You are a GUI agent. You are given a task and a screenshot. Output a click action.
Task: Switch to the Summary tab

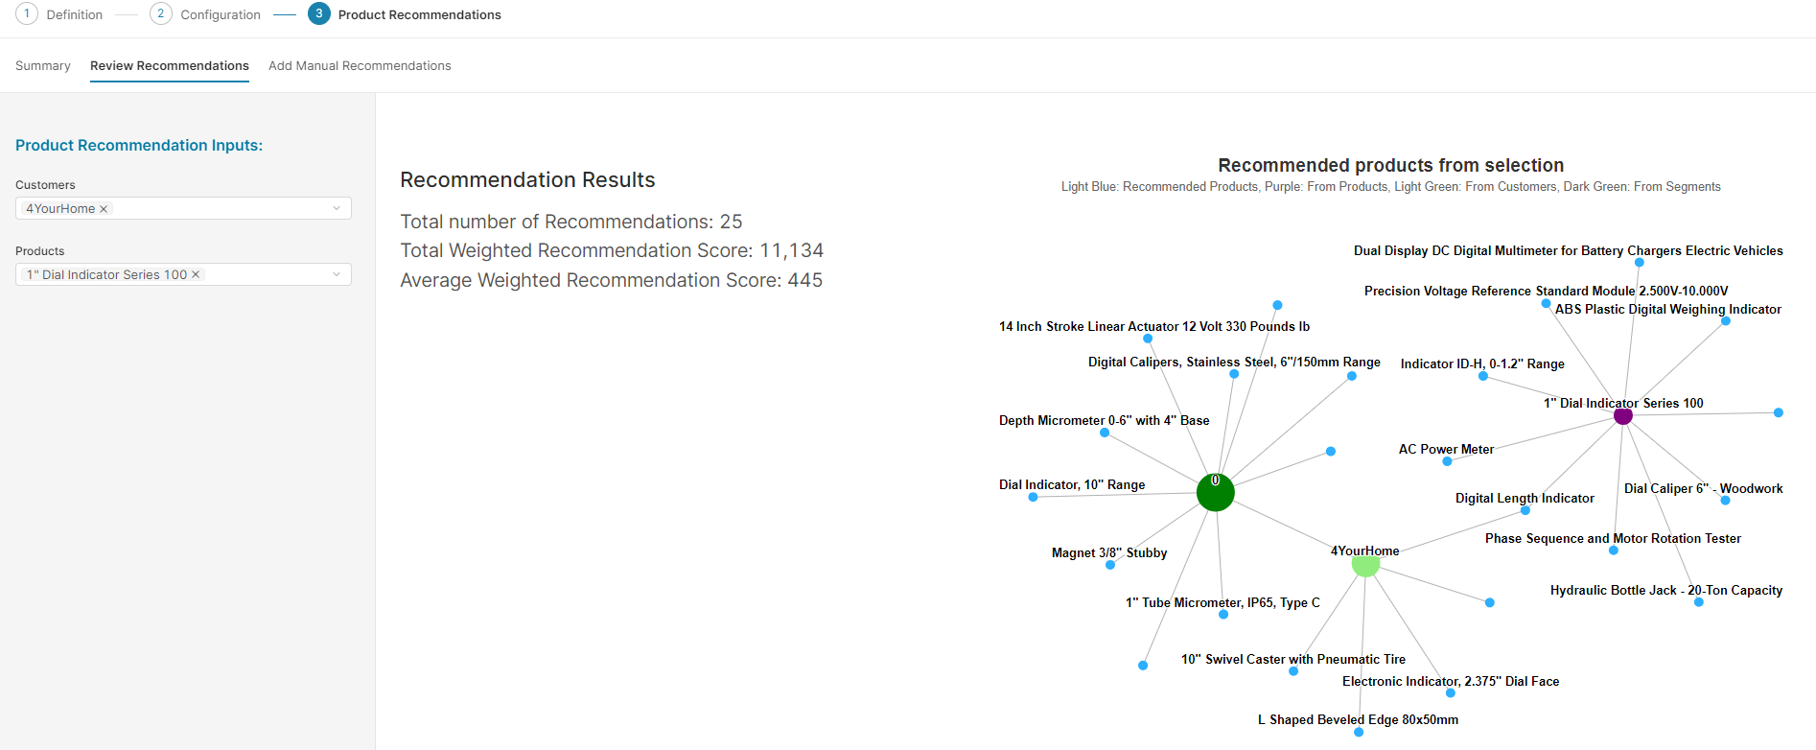tap(43, 66)
